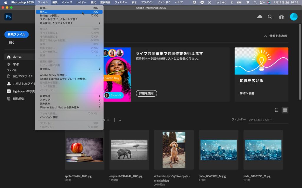The width and height of the screenshot is (302, 188).
Task: Open Spotlight search in macOS menu bar
Action: 255,2
